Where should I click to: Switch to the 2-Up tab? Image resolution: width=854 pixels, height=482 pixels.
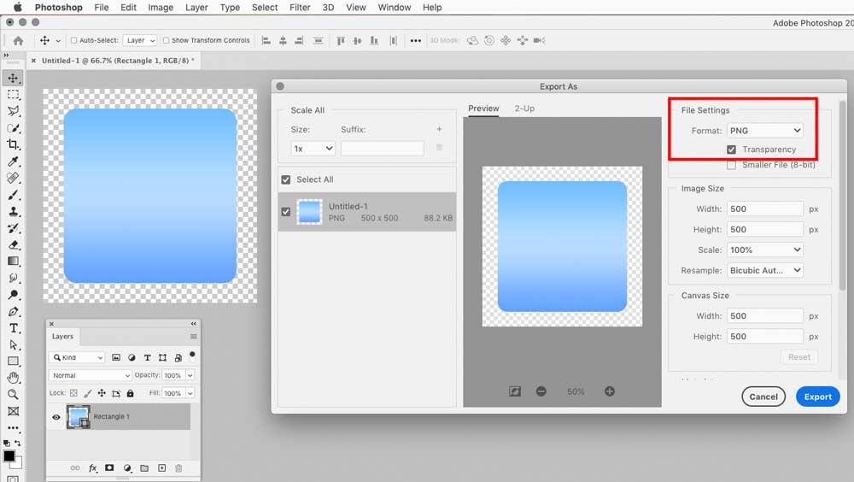click(x=524, y=109)
